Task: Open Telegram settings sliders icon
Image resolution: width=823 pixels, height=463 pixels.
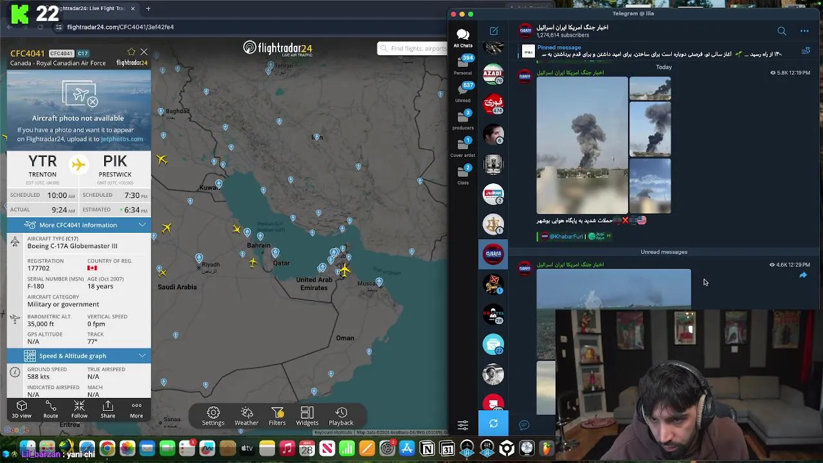Action: (463, 424)
